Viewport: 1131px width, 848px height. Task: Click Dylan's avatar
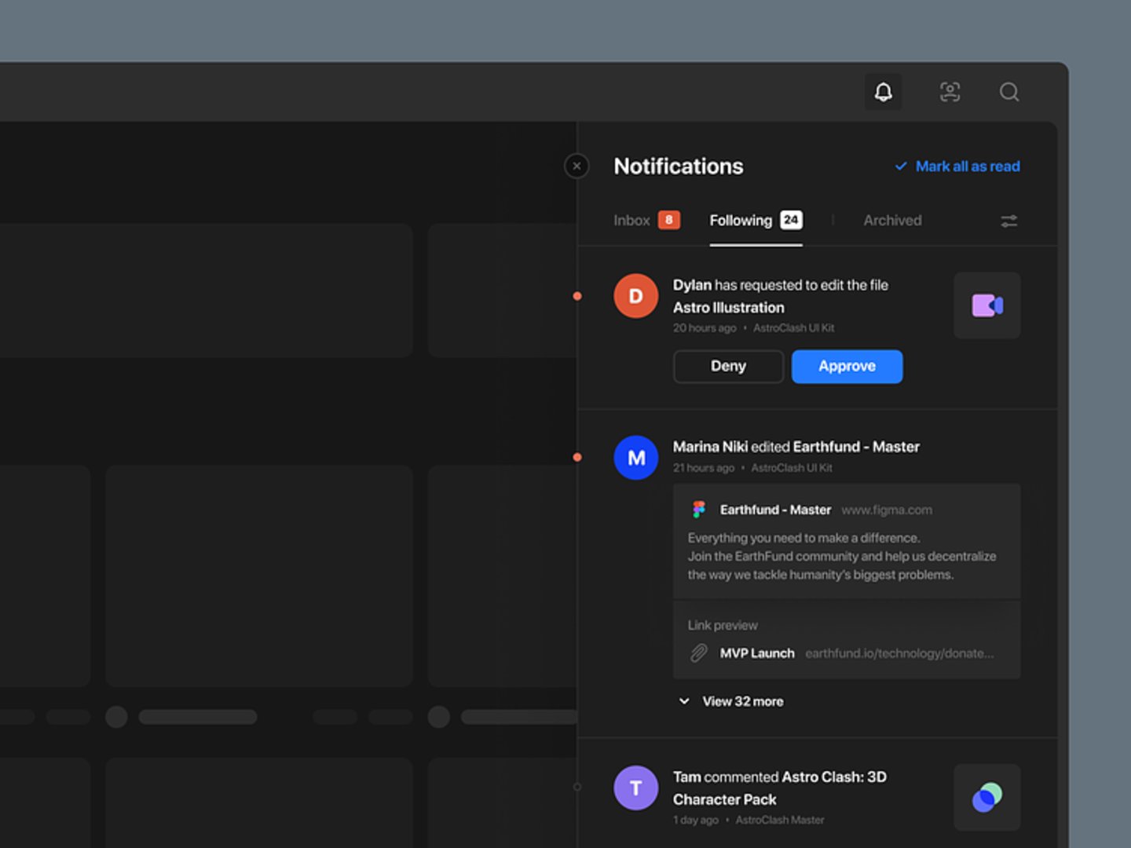635,296
